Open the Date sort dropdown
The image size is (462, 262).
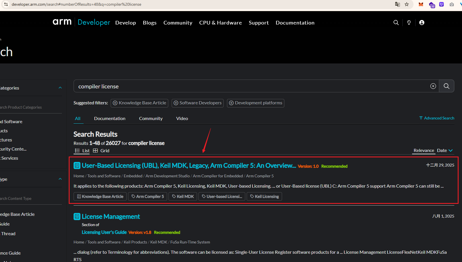click(445, 150)
